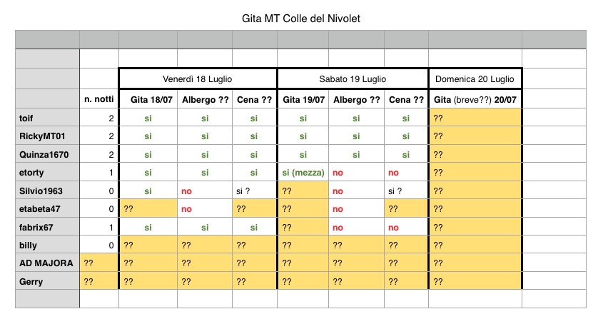Select the 'RickyMT01' name cell
Image resolution: width=603 pixels, height=319 pixels.
pos(48,136)
